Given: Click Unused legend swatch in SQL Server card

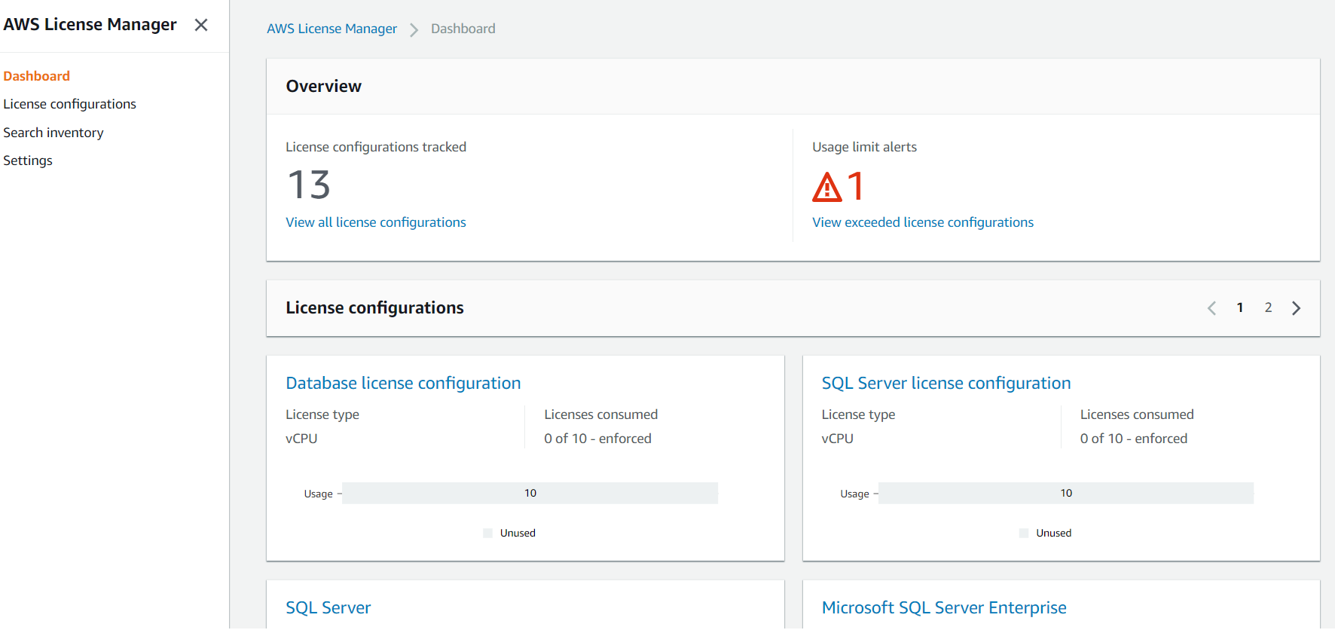Looking at the screenshot, I should point(1023,533).
